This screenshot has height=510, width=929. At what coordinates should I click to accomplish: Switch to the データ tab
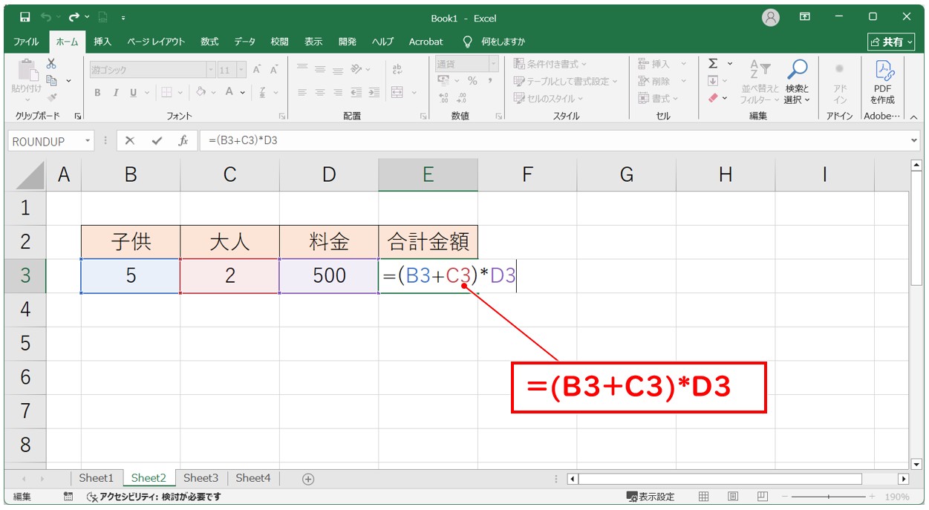coord(244,42)
